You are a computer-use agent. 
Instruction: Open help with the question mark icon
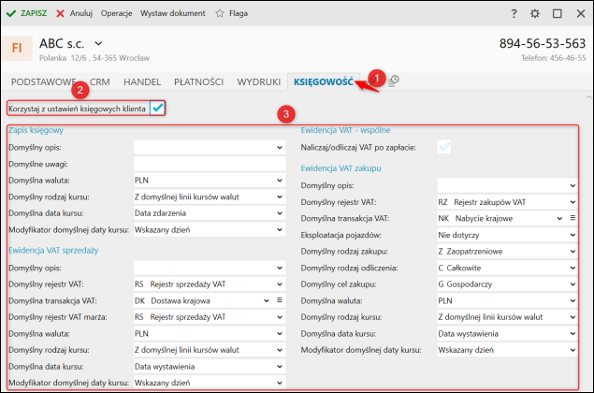point(514,14)
